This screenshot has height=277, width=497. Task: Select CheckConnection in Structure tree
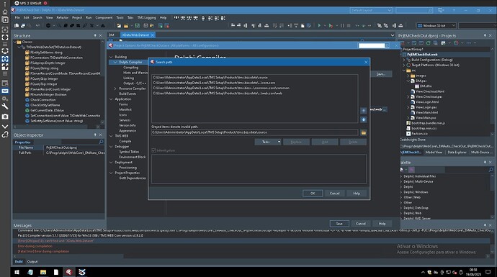(x=42, y=100)
